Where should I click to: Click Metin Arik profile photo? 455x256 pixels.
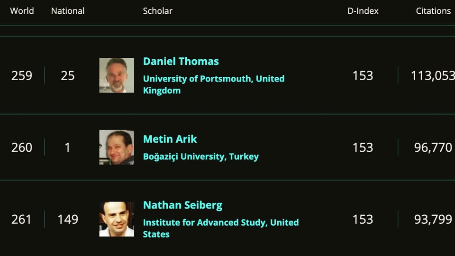coord(117,147)
